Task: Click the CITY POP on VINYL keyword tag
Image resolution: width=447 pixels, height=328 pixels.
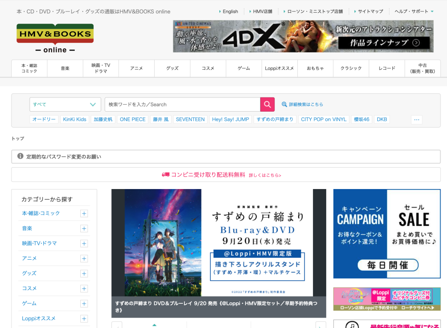Action: pyautogui.click(x=323, y=119)
